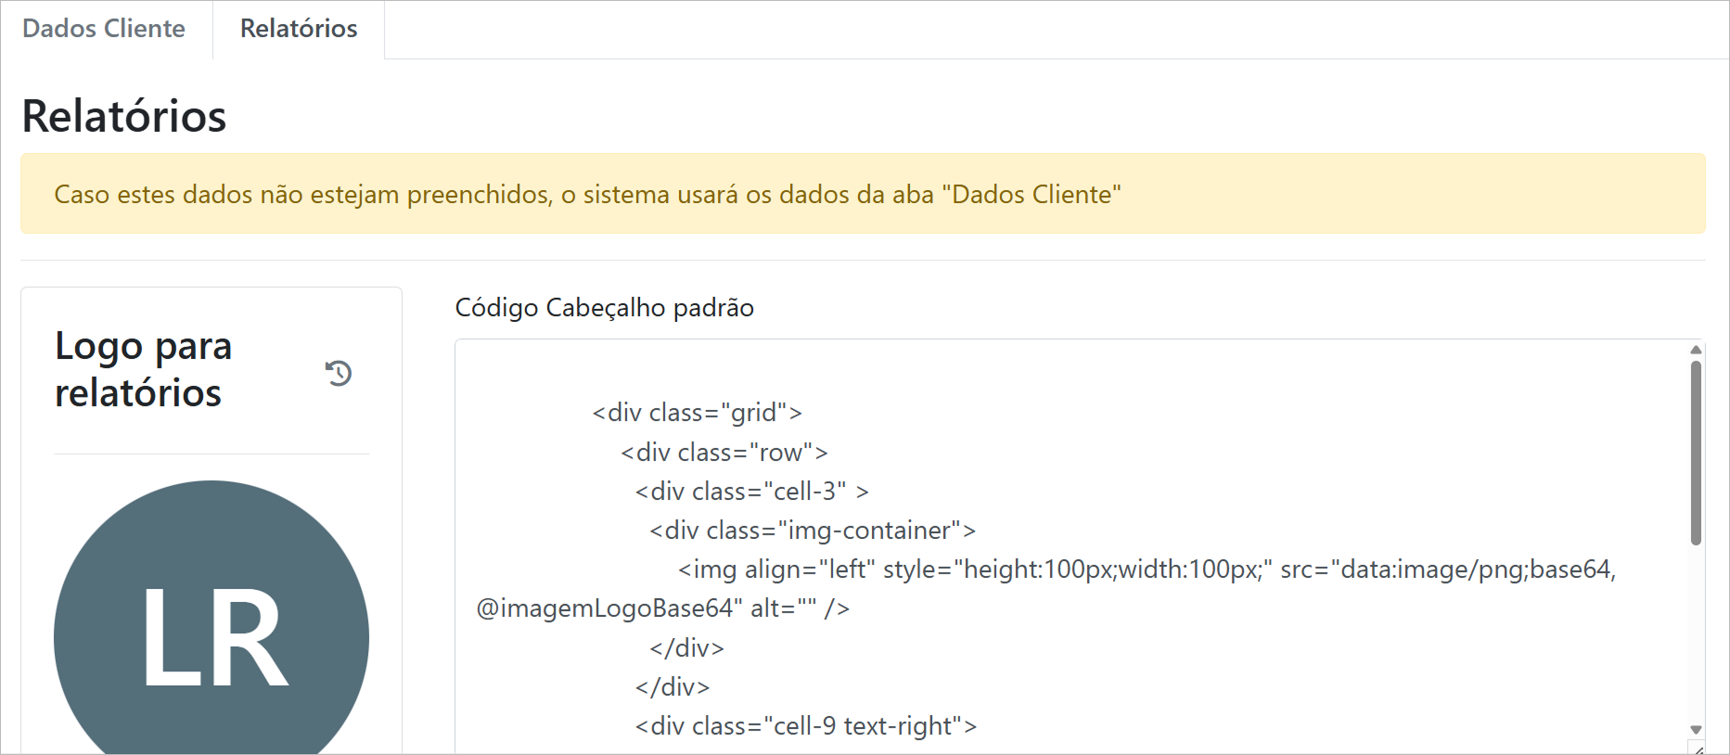Viewport: 1730px width, 755px height.
Task: Click the Relatórios page heading
Action: point(124,117)
